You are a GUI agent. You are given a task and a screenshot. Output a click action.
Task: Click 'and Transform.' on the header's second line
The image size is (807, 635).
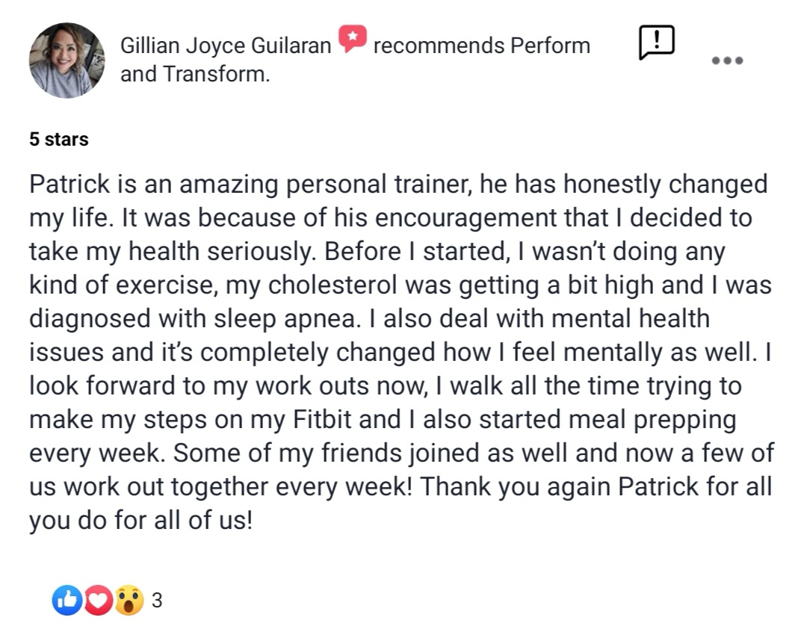tap(195, 74)
